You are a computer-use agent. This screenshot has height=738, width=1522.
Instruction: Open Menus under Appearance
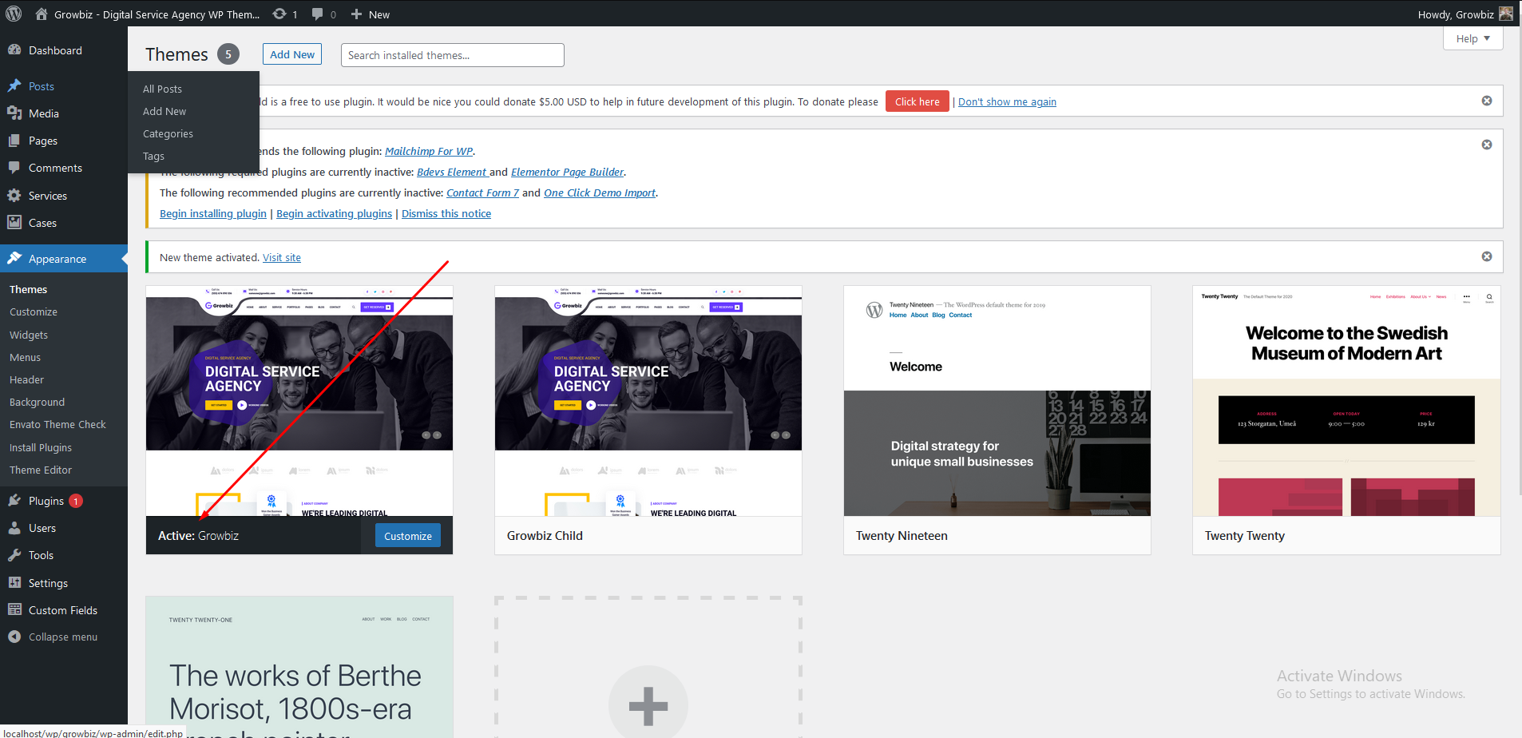coord(25,357)
